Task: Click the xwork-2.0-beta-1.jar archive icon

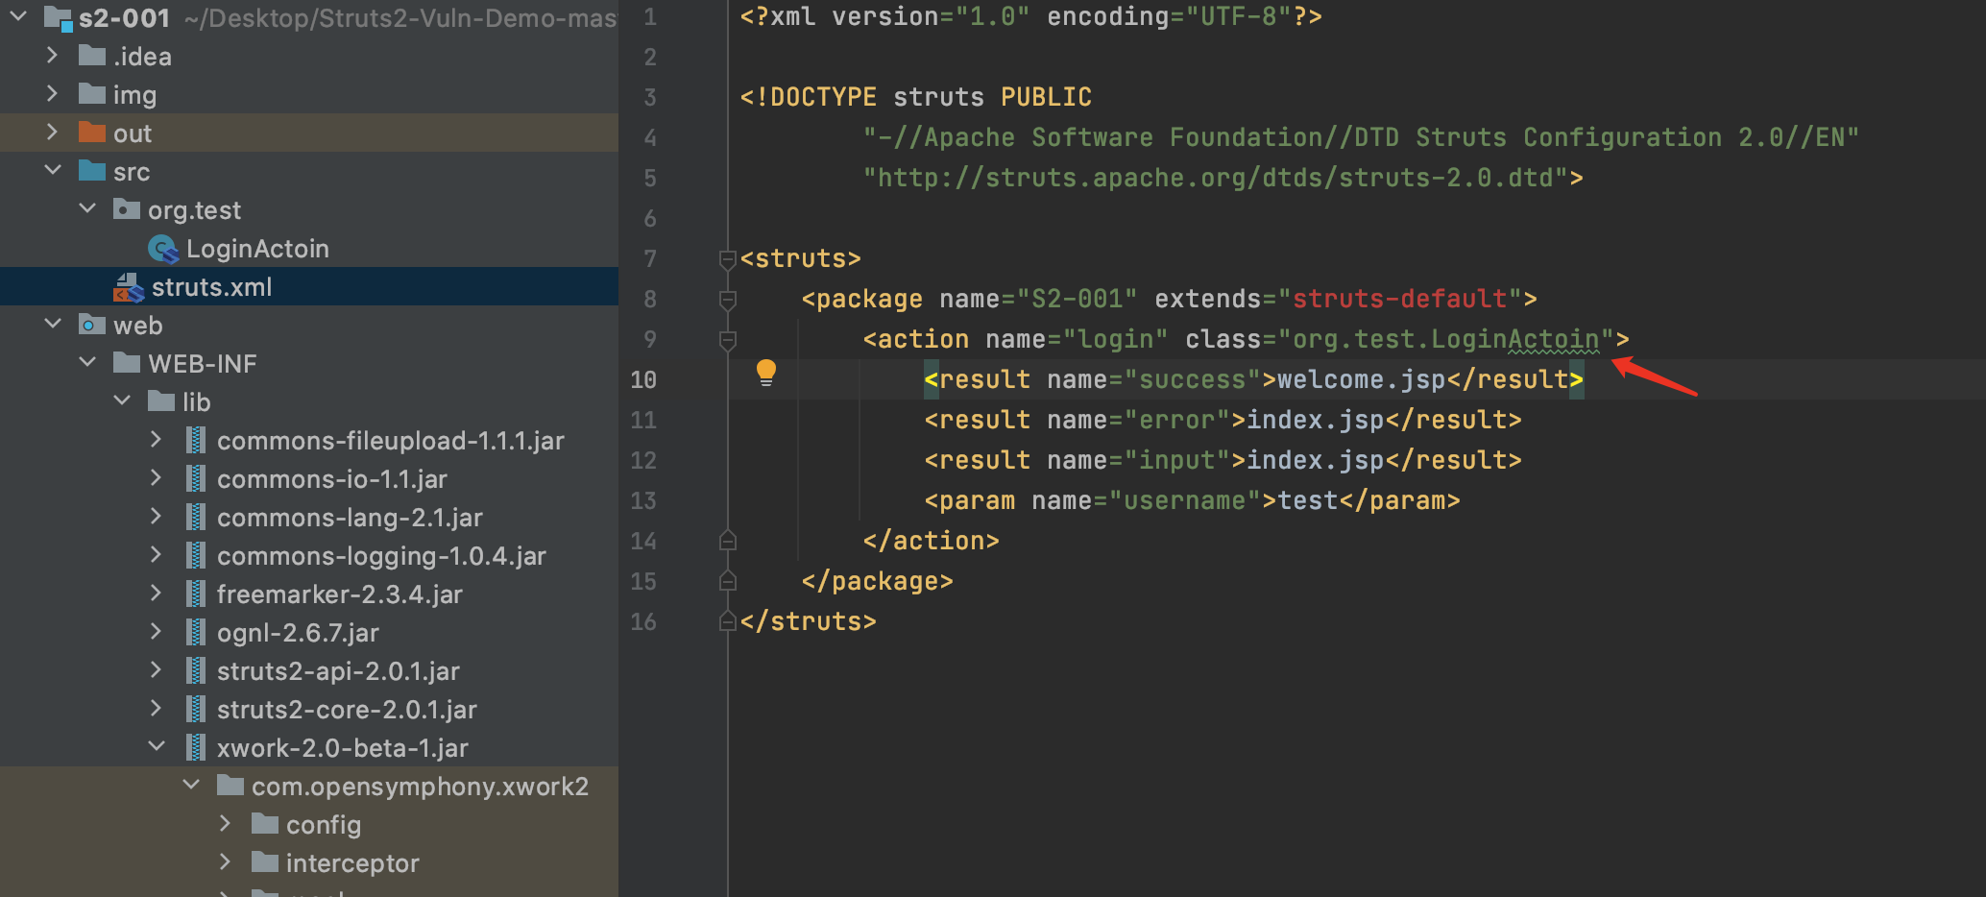Action: click(196, 747)
